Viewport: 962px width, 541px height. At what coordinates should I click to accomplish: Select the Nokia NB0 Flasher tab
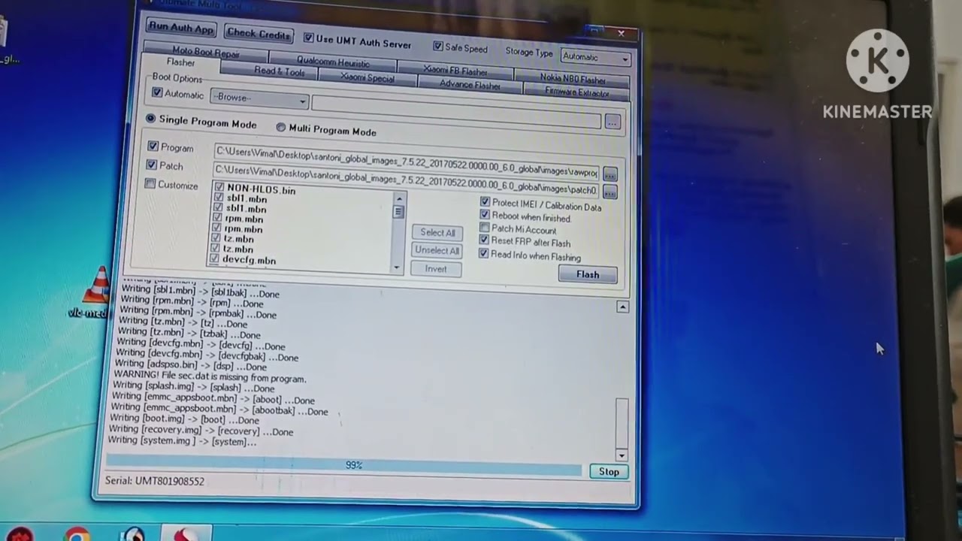573,78
